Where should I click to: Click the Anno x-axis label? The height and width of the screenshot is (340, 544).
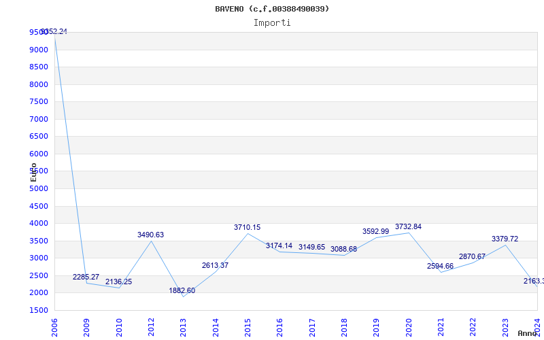(x=528, y=333)
